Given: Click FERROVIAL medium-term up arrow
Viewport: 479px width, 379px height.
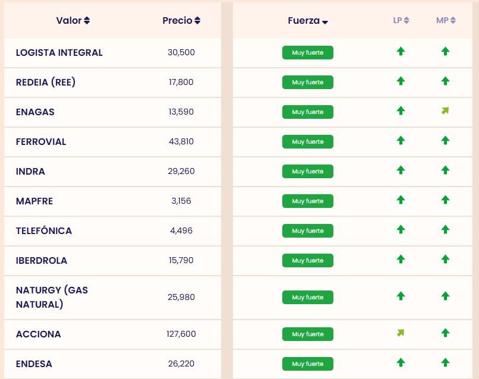Looking at the screenshot, I should click(445, 141).
